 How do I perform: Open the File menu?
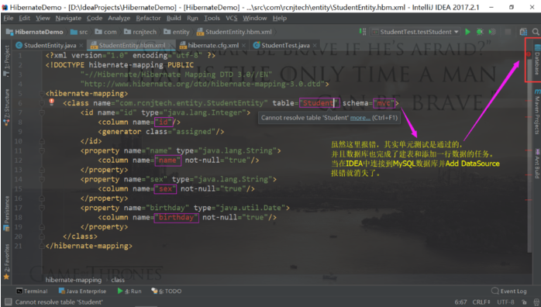9,19
